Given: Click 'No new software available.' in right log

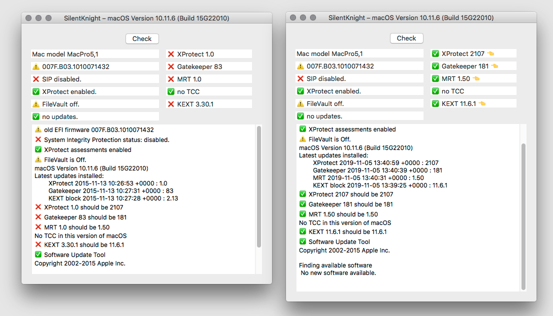Looking at the screenshot, I should pyautogui.click(x=338, y=272).
